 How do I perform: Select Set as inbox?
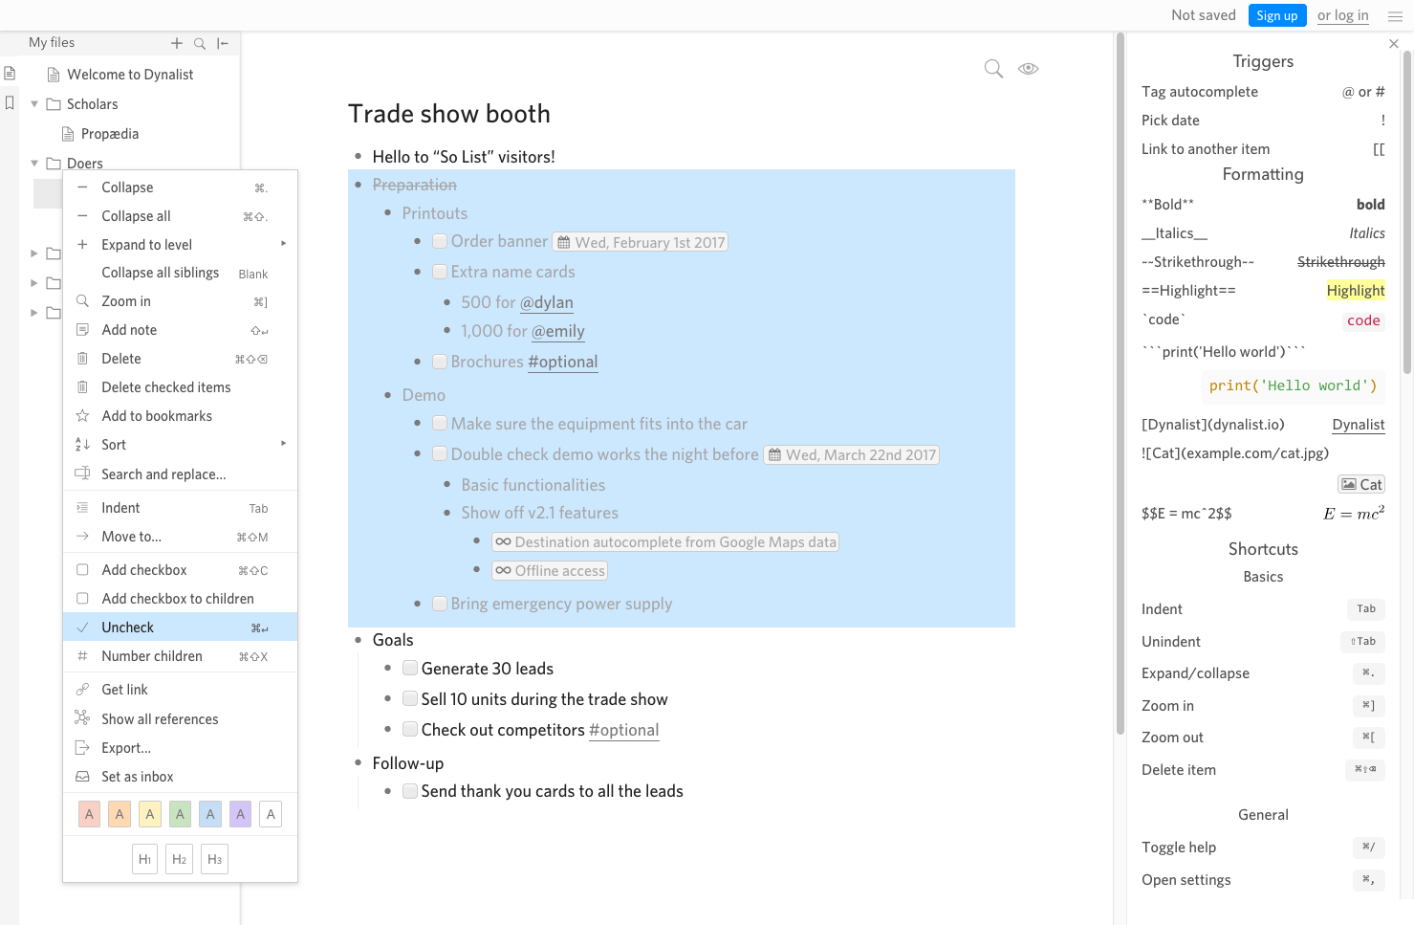[180, 777]
